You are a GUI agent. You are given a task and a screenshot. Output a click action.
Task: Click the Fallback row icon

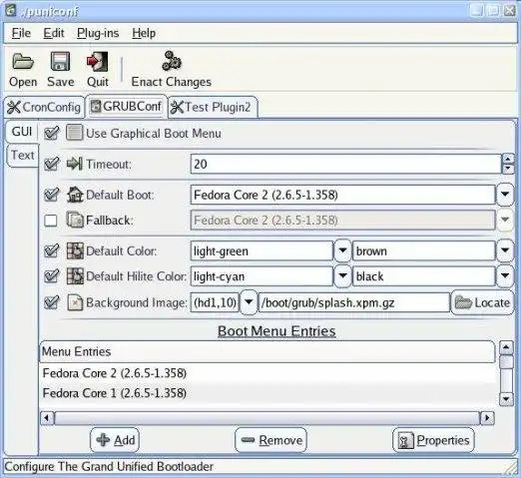(75, 220)
